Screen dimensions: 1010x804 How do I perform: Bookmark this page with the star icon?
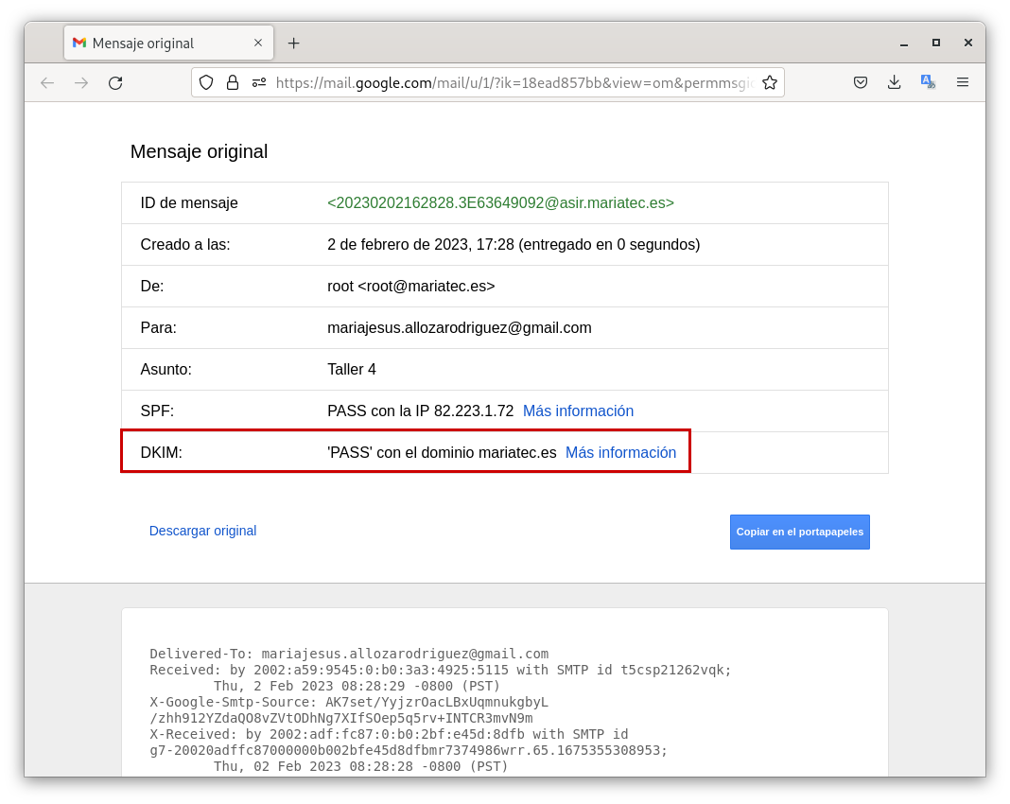[770, 82]
